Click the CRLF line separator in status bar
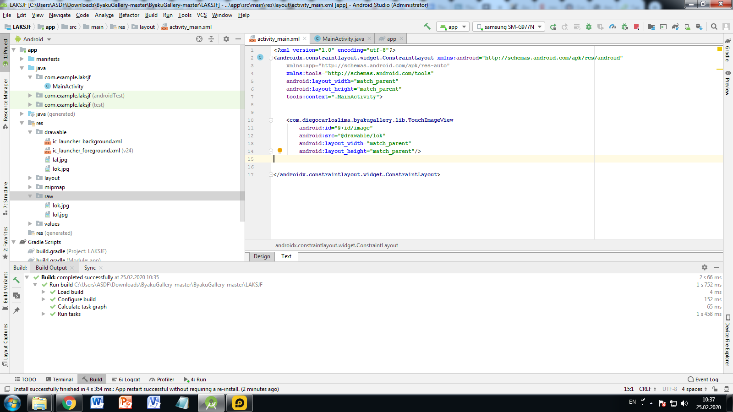This screenshot has height=412, width=733. (x=648, y=389)
